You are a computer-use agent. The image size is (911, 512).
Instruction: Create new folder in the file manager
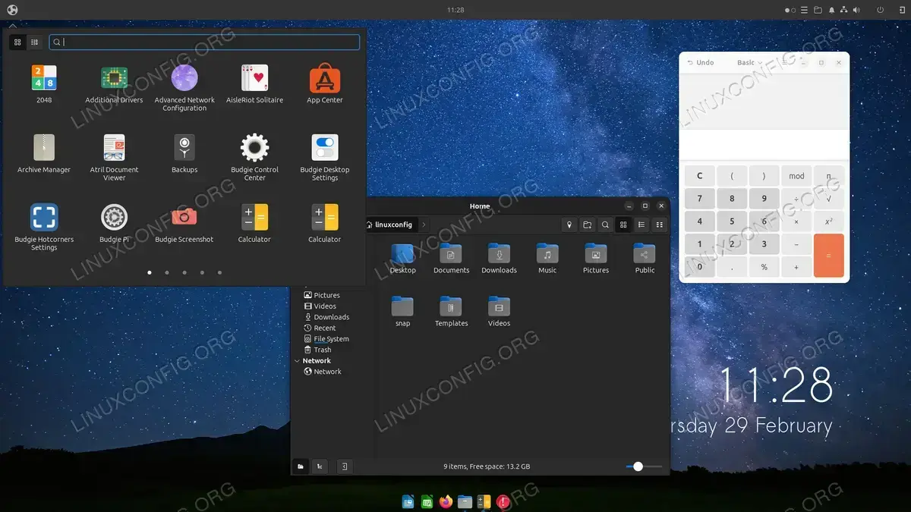coord(588,225)
